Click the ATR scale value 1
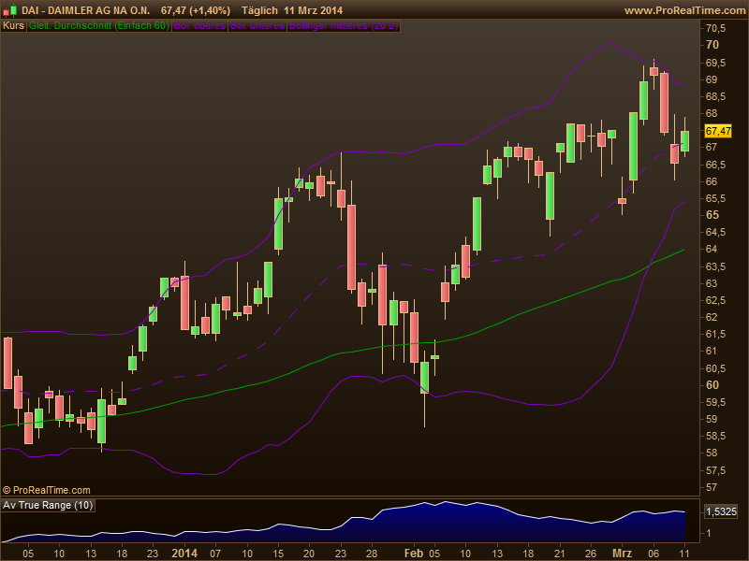Viewport: 749px width, 561px height. pos(709,533)
